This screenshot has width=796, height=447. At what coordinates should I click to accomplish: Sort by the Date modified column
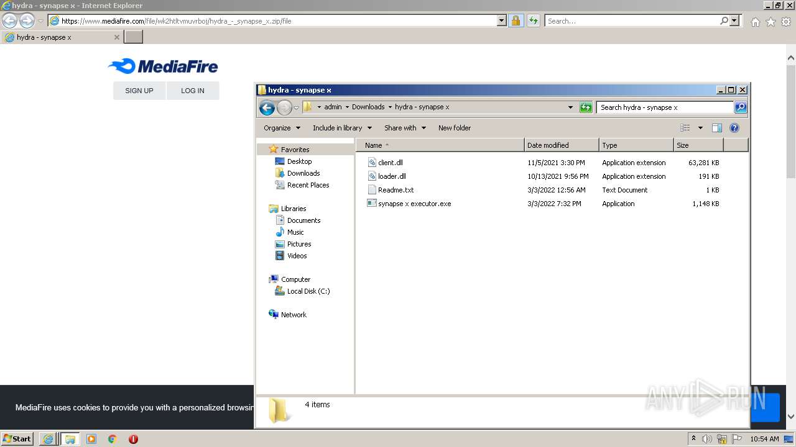[x=562, y=145]
